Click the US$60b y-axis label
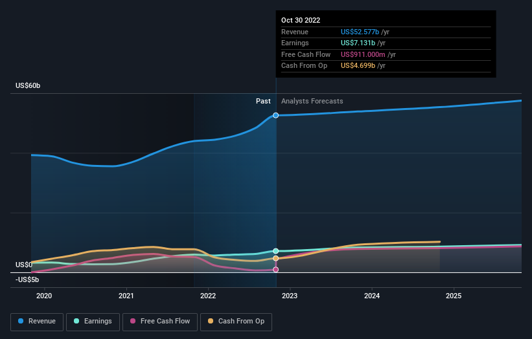Image resolution: width=532 pixels, height=339 pixels. (28, 85)
